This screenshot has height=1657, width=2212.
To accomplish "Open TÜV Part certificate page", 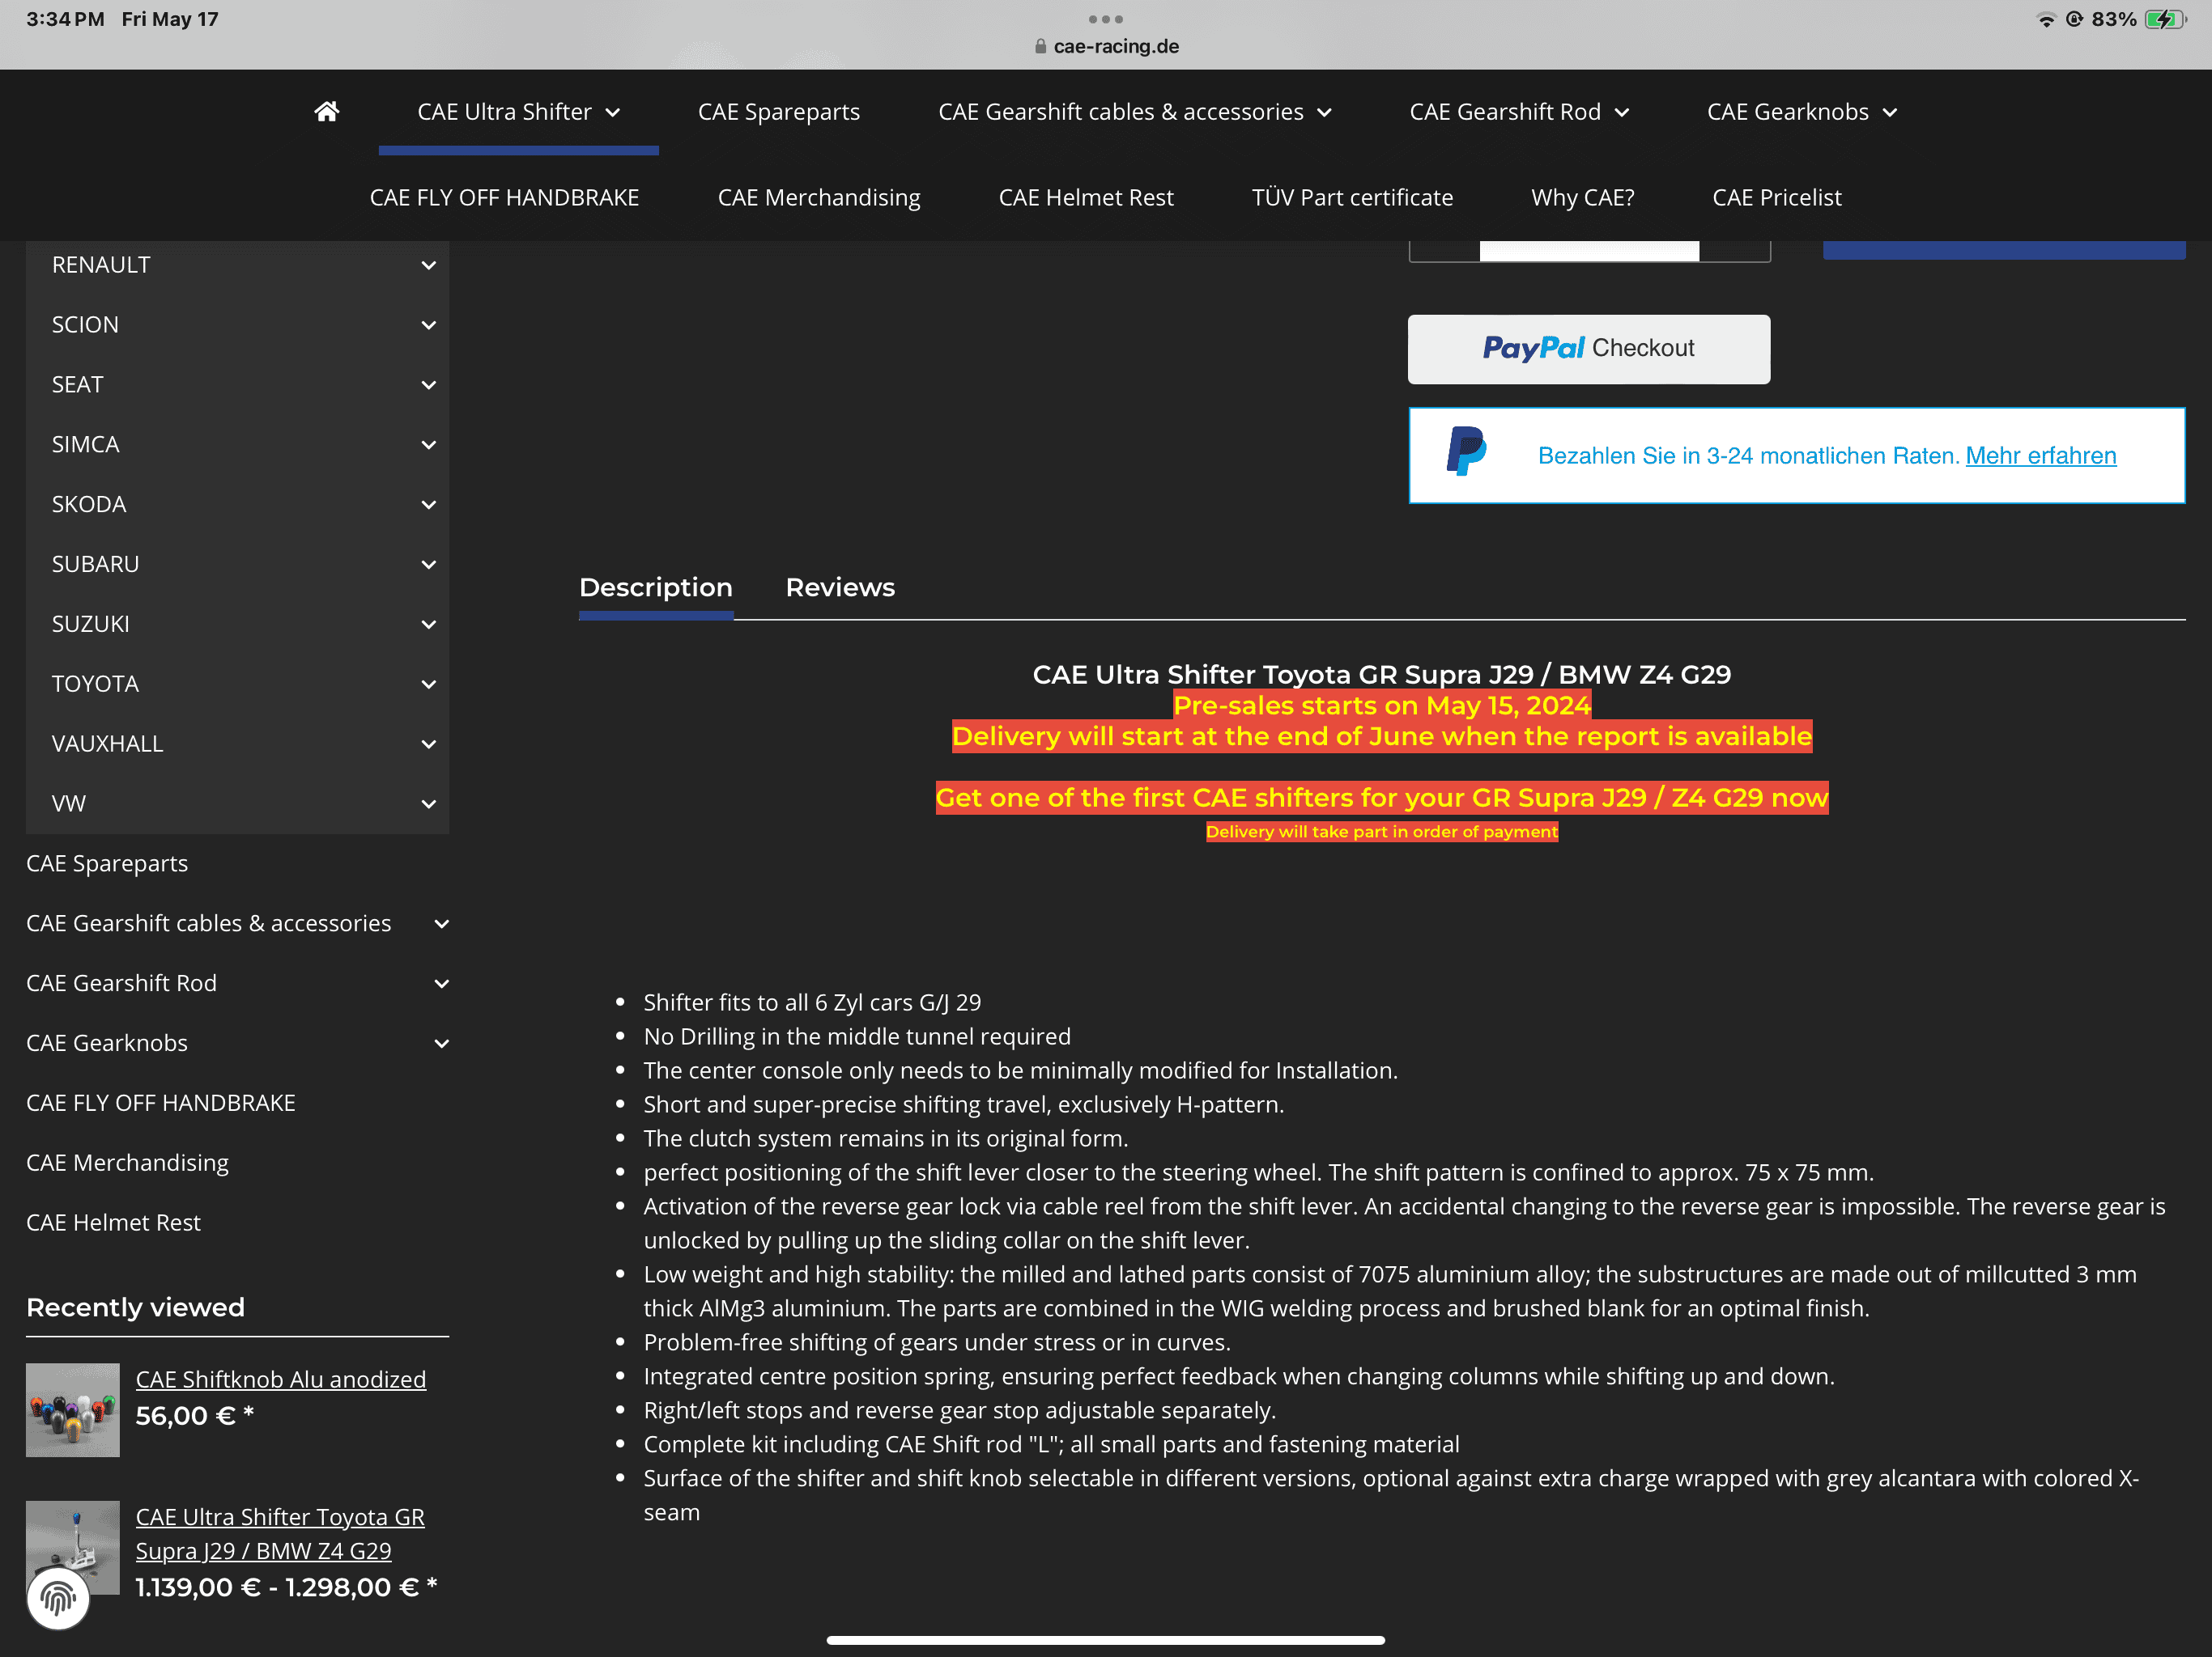I will point(1352,198).
